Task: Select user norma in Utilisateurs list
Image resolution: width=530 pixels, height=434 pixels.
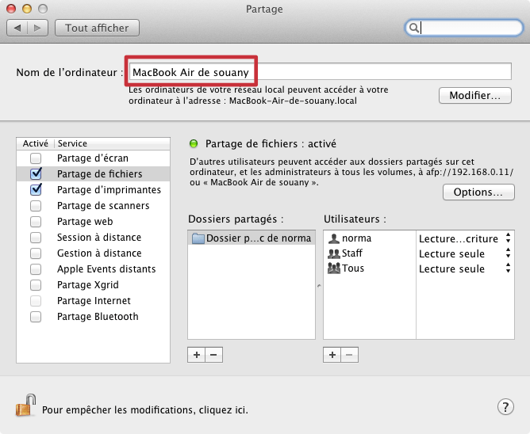Action: click(x=370, y=238)
